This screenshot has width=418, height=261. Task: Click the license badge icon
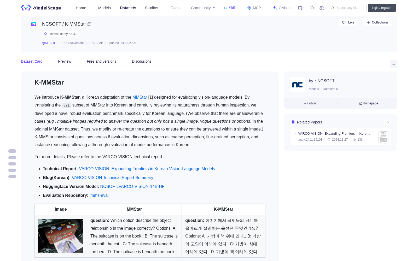click(45, 34)
